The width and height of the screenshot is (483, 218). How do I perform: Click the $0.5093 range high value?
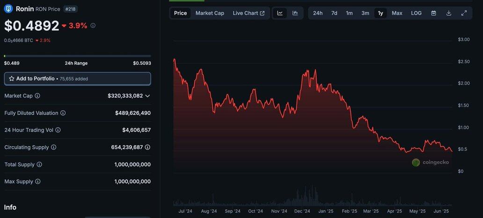click(142, 63)
